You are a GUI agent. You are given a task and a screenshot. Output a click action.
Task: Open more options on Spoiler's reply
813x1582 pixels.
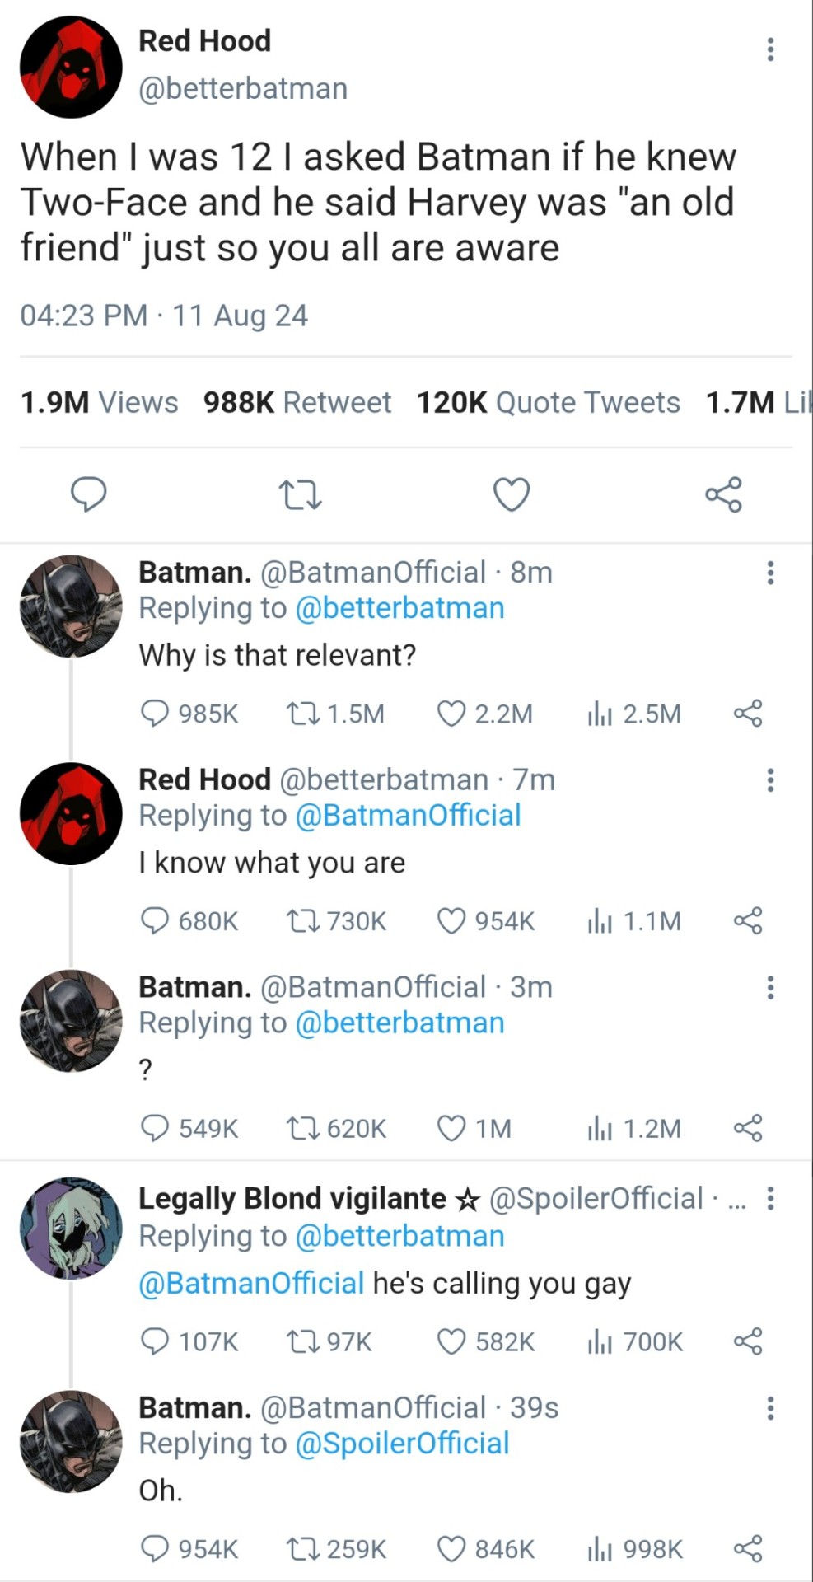(x=770, y=1198)
